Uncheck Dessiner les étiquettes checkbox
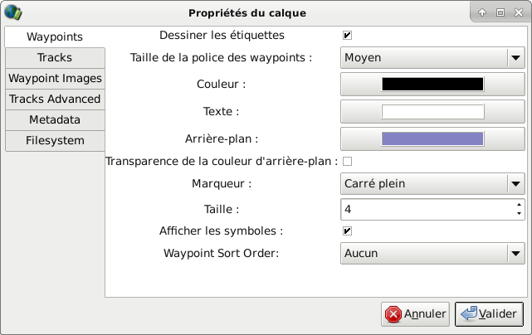The width and height of the screenshot is (532, 335). [x=347, y=36]
